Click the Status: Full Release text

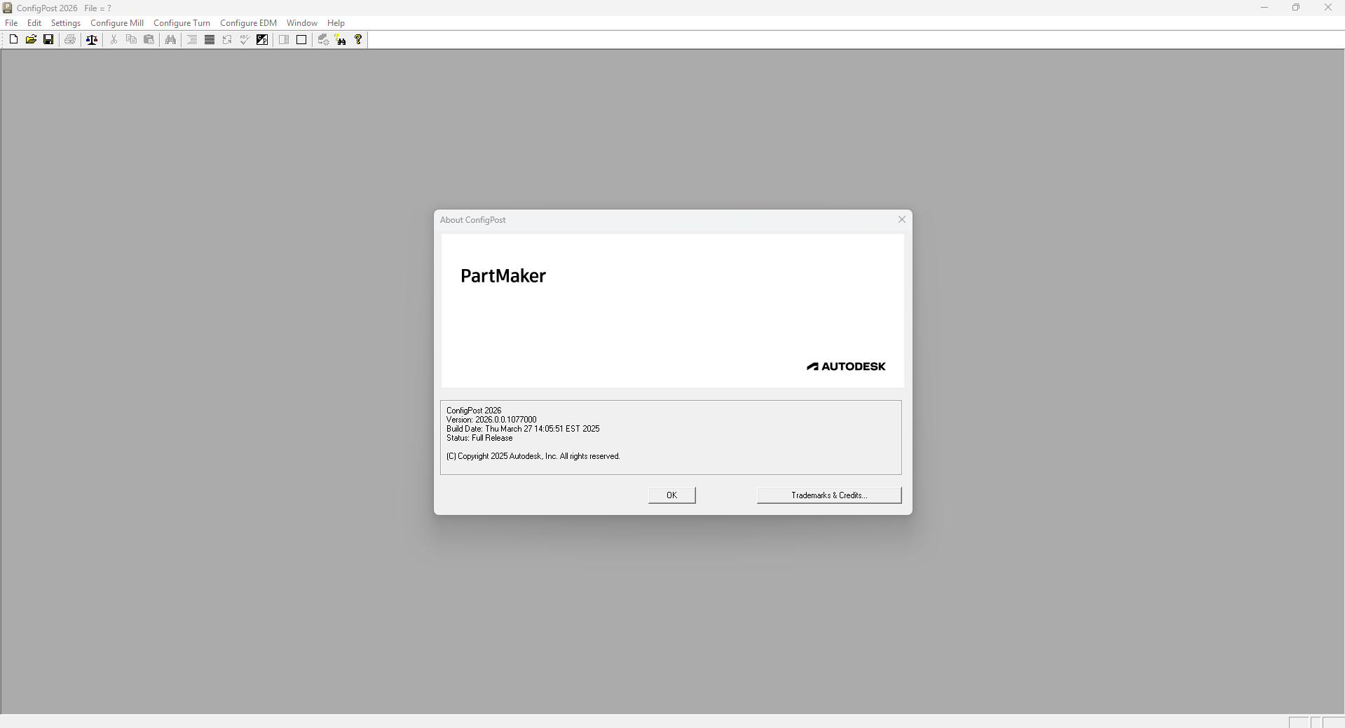coord(479,438)
